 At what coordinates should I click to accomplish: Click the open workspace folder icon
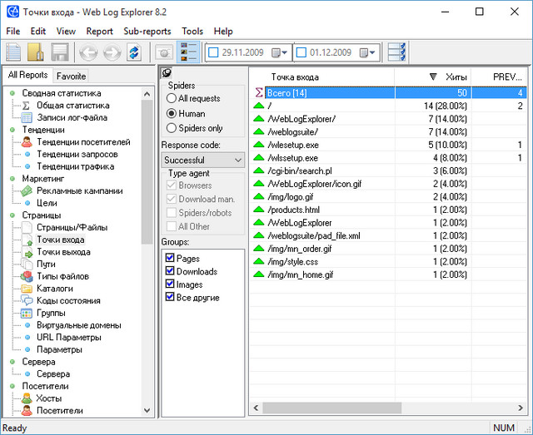36,53
